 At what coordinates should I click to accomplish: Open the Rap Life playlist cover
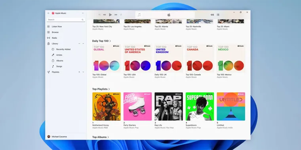click(x=169, y=107)
